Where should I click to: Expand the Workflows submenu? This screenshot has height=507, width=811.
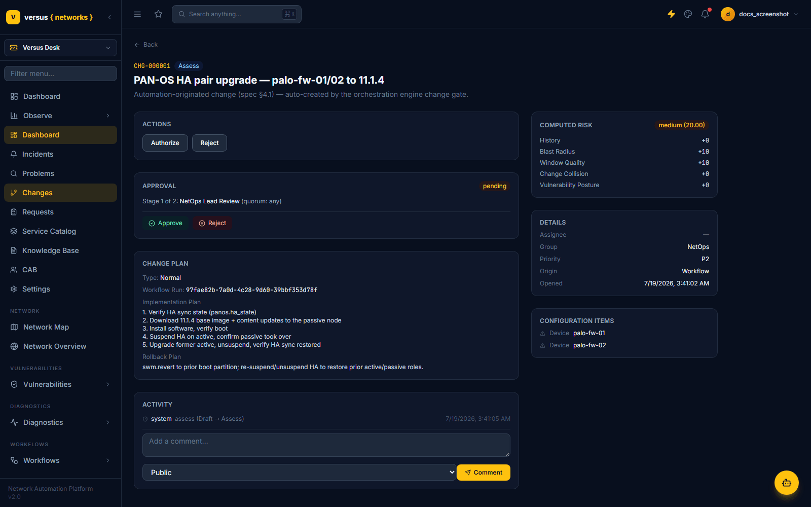[60, 460]
